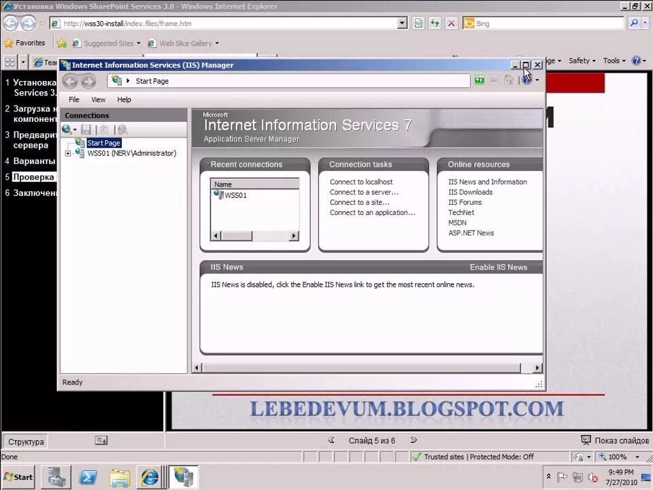The height and width of the screenshot is (490, 653).
Task: Go to the previous slide arrow
Action: pyautogui.click(x=331, y=440)
